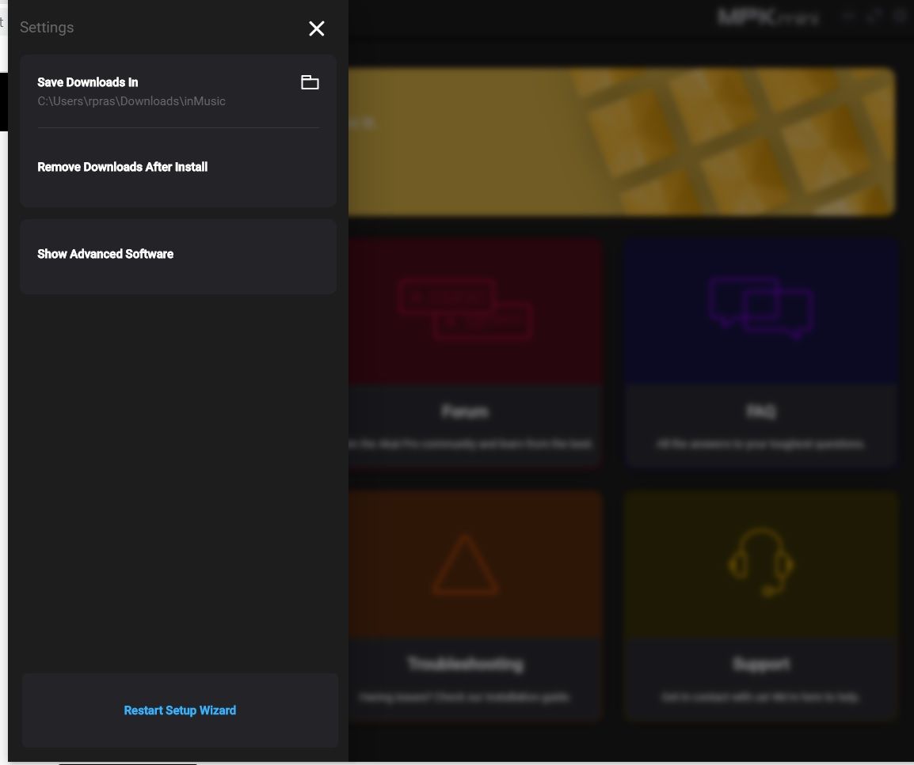Screen dimensions: 914x765
Task: Enable Remove Downloads After Install
Action: tap(122, 167)
